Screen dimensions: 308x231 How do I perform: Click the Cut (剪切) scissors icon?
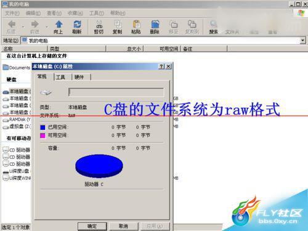(x=99, y=25)
